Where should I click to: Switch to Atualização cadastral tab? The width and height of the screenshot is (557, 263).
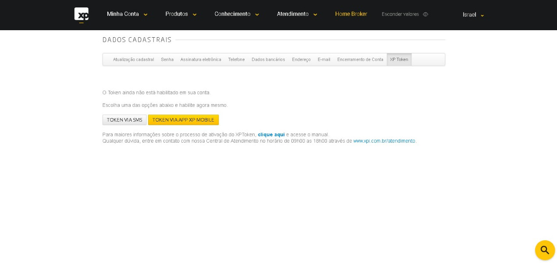pos(134,60)
